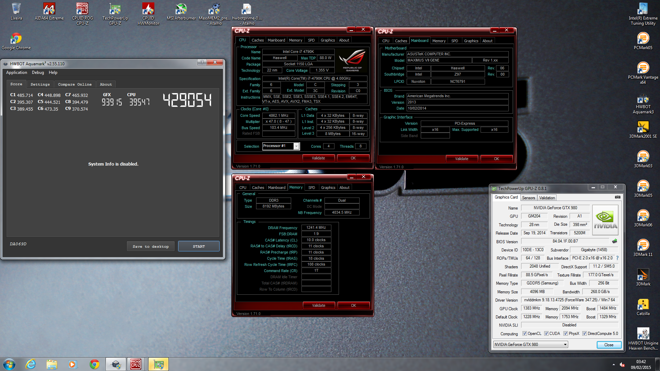Click OK in CPU-Z Memory window
Viewport: 660px width, 371px height.
[353, 305]
